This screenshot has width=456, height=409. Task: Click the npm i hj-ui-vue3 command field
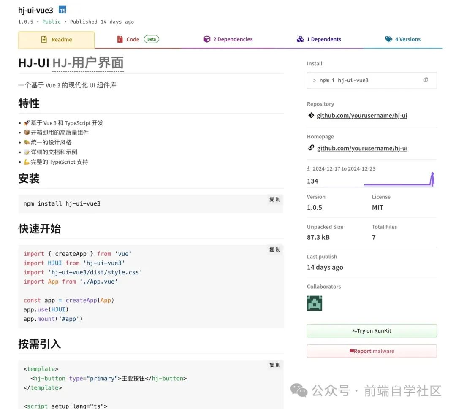click(372, 80)
